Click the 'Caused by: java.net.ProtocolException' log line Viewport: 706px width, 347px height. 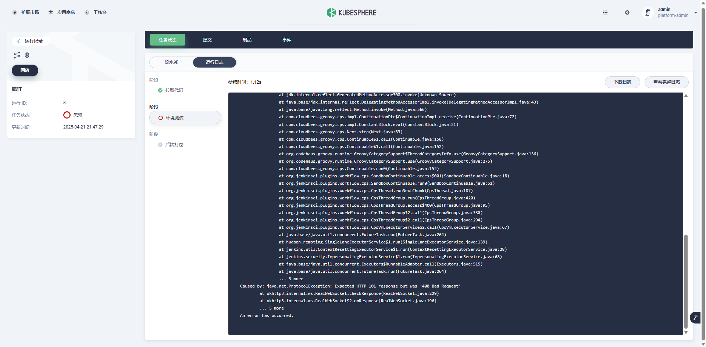(x=350, y=286)
